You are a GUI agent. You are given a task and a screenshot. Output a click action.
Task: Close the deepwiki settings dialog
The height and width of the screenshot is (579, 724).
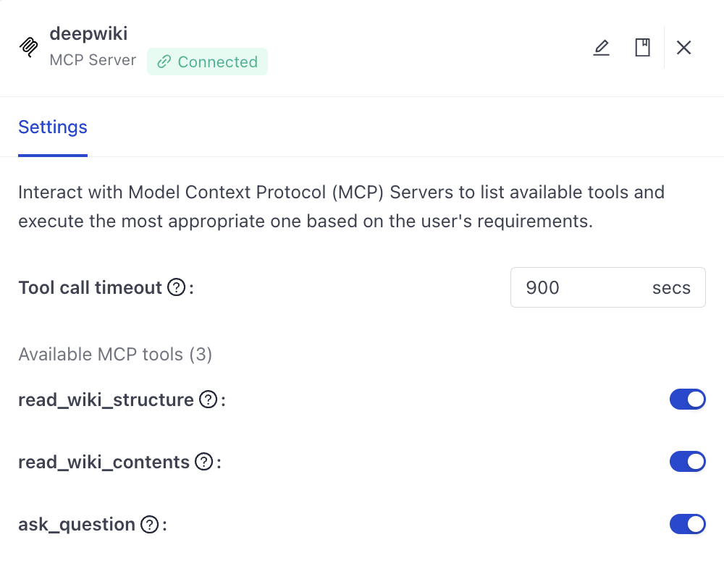pos(683,47)
